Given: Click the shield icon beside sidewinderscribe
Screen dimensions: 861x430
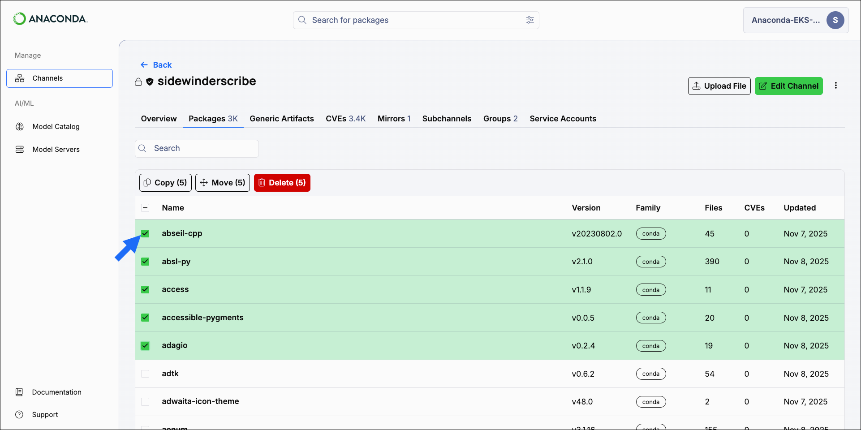Looking at the screenshot, I should pyautogui.click(x=150, y=82).
